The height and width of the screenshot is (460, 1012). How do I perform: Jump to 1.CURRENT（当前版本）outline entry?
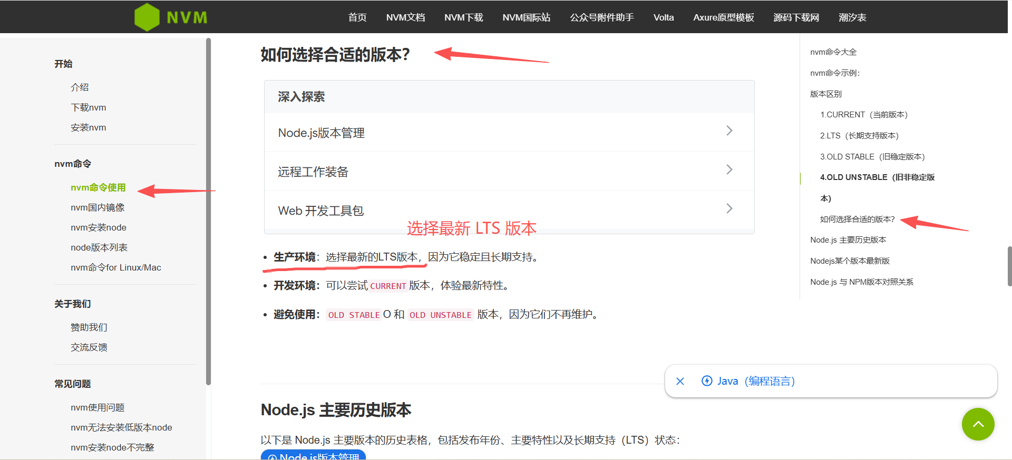pos(864,115)
